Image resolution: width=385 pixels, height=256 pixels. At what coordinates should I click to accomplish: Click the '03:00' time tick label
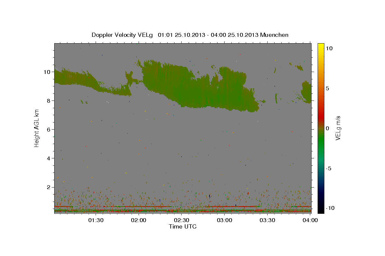click(x=225, y=220)
